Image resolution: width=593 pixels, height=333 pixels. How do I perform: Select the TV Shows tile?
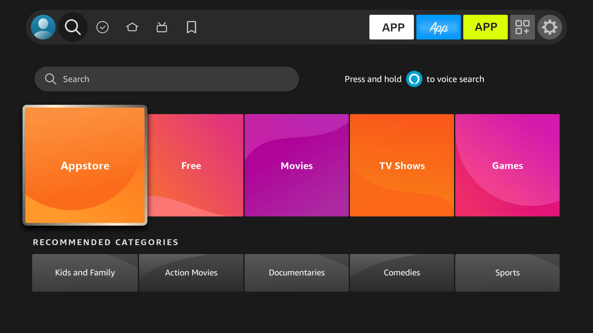pos(402,165)
